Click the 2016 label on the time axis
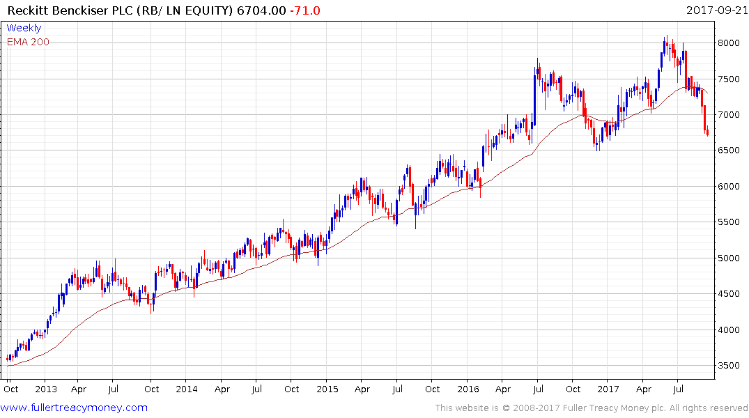Viewport: 749px width, 418px height. coord(468,389)
